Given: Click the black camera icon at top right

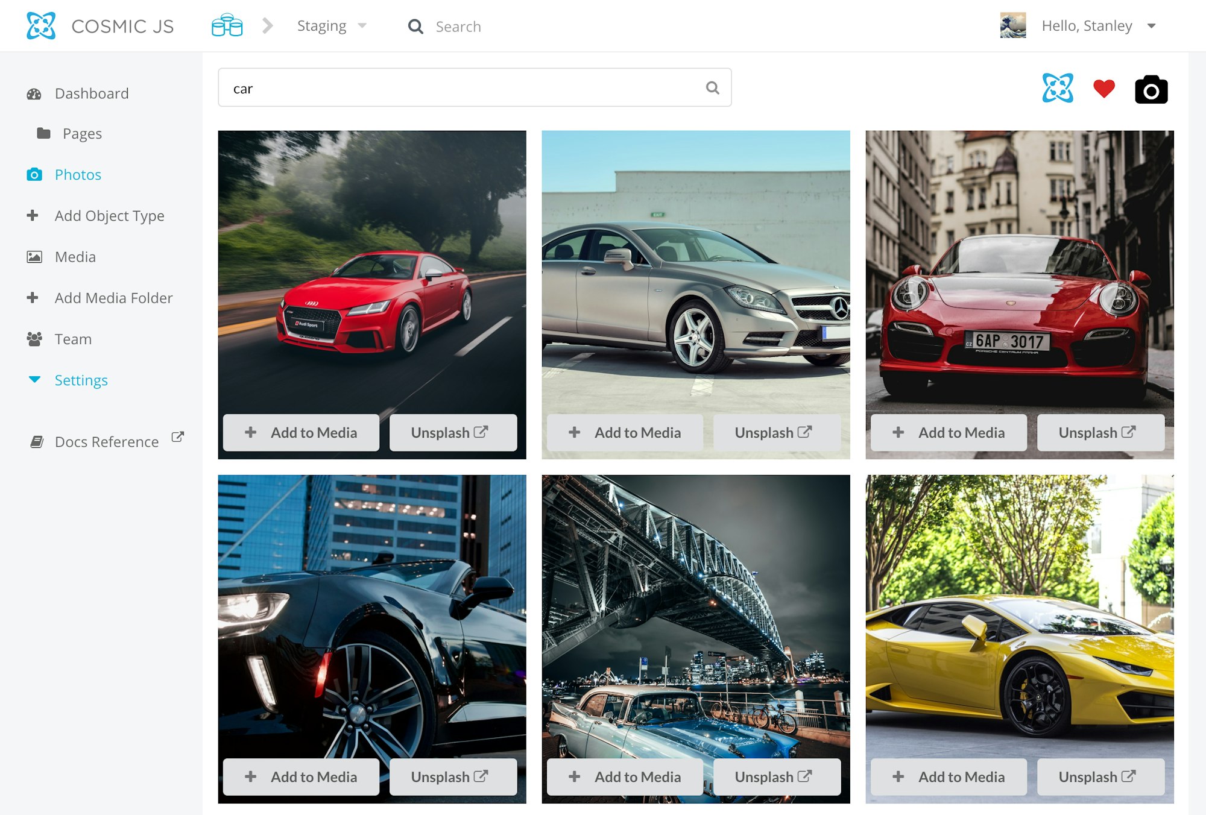Looking at the screenshot, I should [x=1151, y=90].
